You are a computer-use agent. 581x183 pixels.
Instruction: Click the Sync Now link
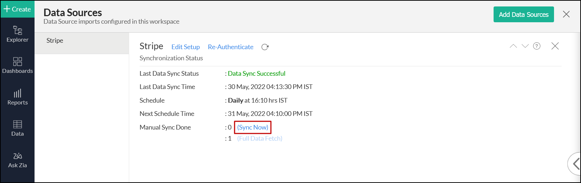(253, 127)
